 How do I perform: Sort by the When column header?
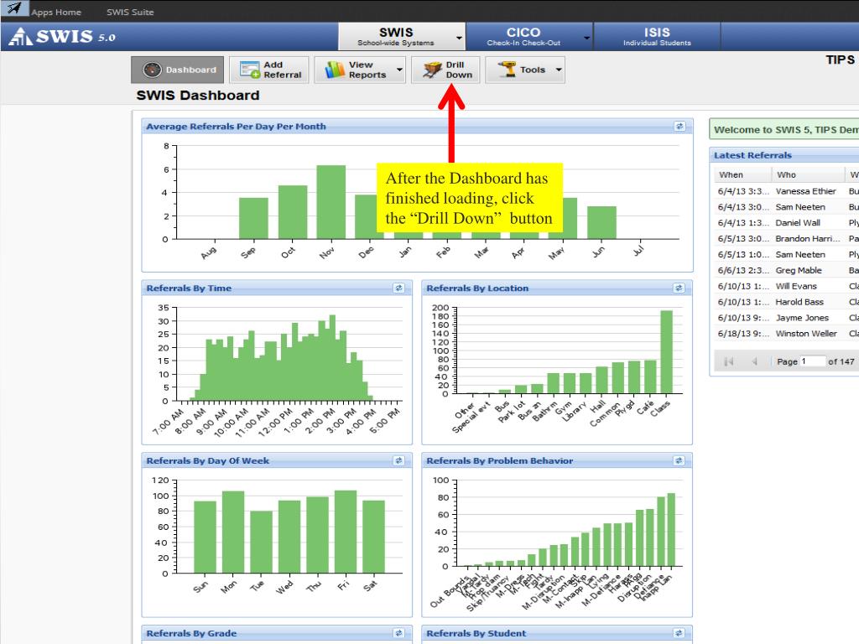[742, 174]
